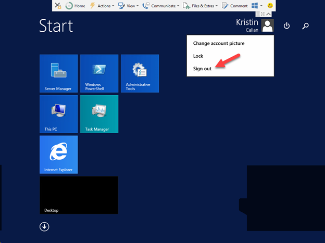Show all apps with down arrow
Image resolution: width=325 pixels, height=243 pixels.
(44, 227)
